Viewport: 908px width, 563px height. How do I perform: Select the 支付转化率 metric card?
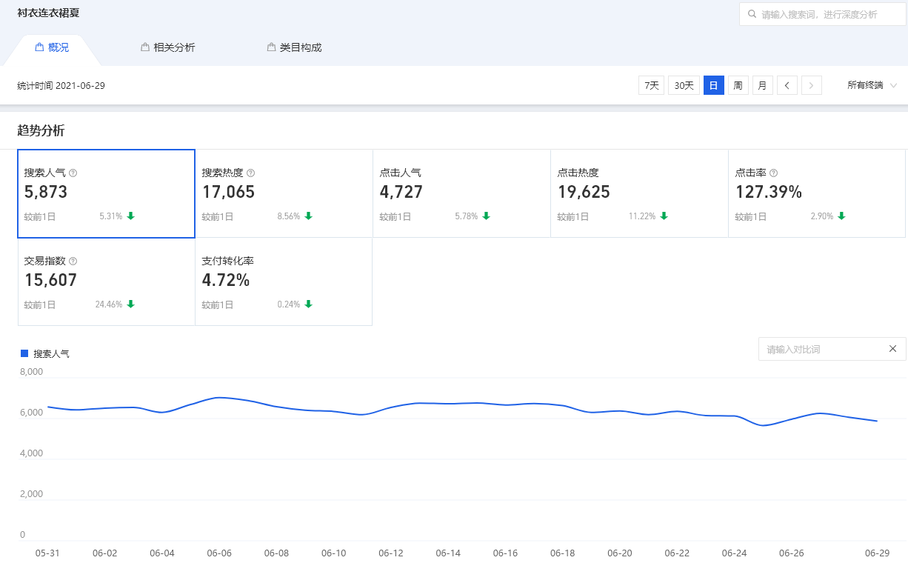[284, 281]
